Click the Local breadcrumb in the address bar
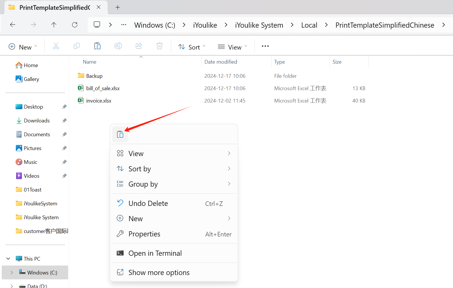 pyautogui.click(x=309, y=25)
